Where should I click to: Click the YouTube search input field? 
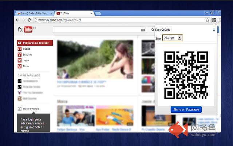[99, 30]
